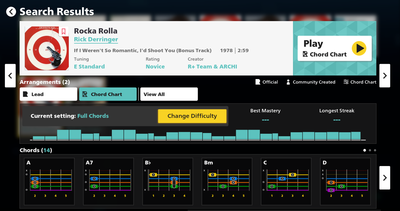Select the Chord Chart arrangement tab
This screenshot has height=211, width=400.
pyautogui.click(x=108, y=94)
